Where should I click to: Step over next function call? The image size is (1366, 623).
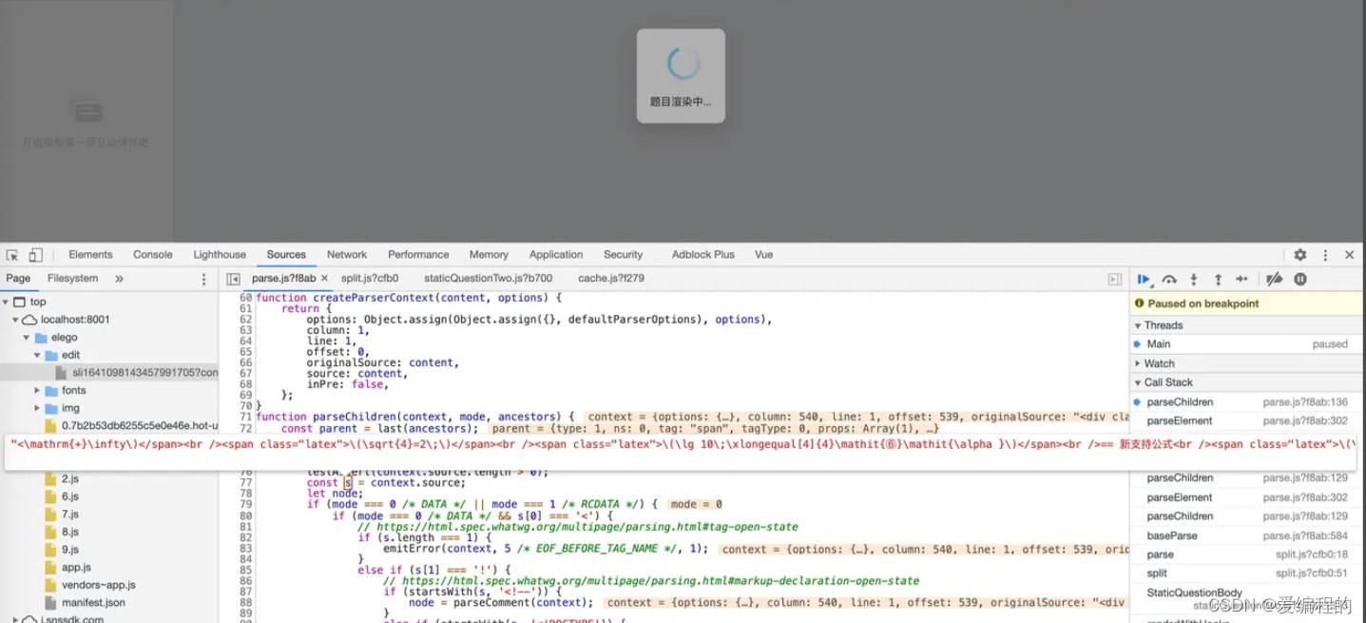click(x=1169, y=279)
